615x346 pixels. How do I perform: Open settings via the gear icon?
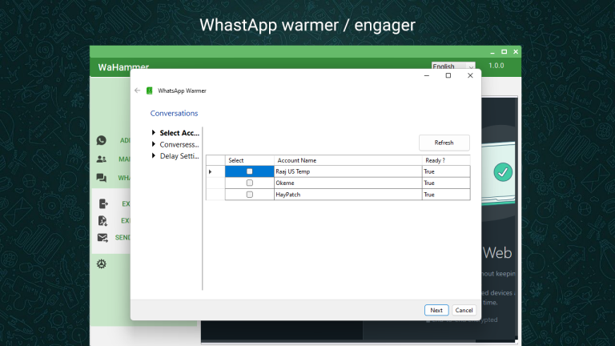pos(102,264)
